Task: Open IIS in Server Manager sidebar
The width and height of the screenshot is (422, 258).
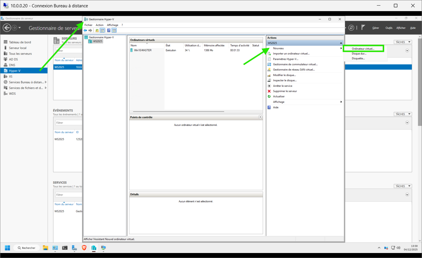Action: [x=11, y=77]
